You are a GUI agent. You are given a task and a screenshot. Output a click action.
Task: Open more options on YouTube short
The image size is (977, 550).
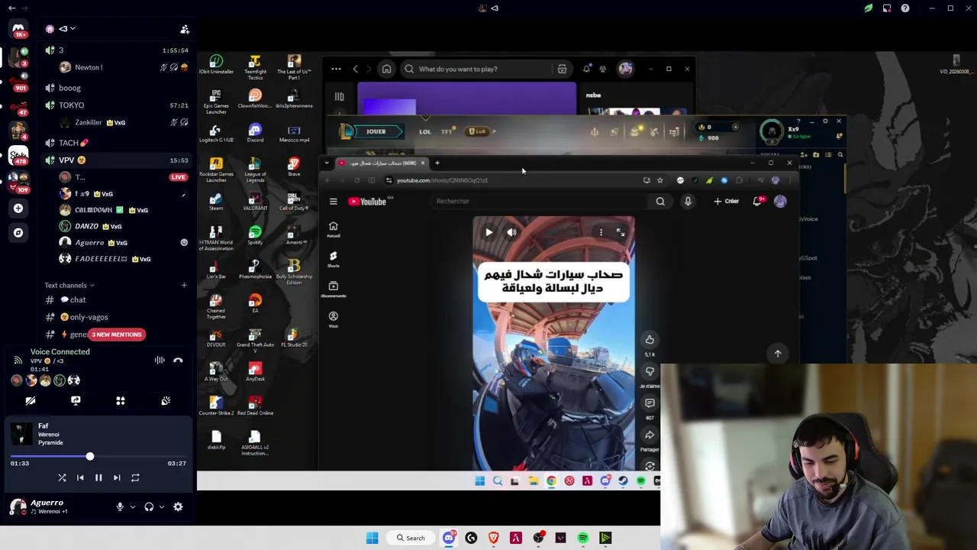click(601, 232)
